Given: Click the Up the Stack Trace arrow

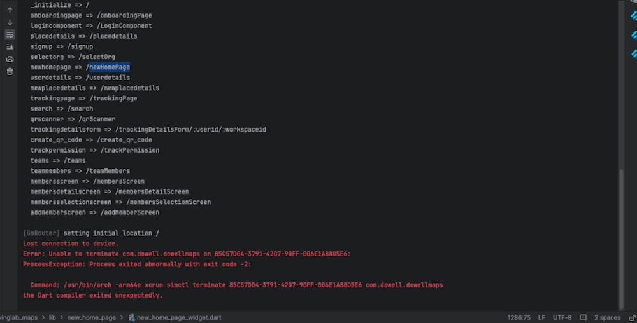Looking at the screenshot, I should click(10, 10).
